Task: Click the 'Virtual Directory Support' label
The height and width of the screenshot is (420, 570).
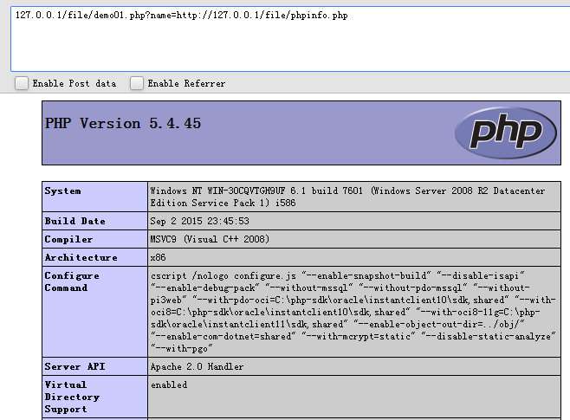Action: pyautogui.click(x=72, y=397)
